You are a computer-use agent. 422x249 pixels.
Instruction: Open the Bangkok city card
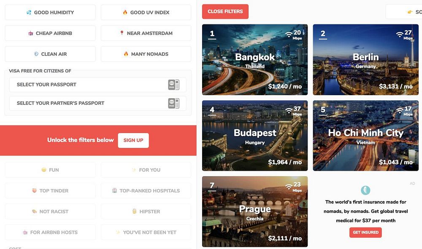255,60
